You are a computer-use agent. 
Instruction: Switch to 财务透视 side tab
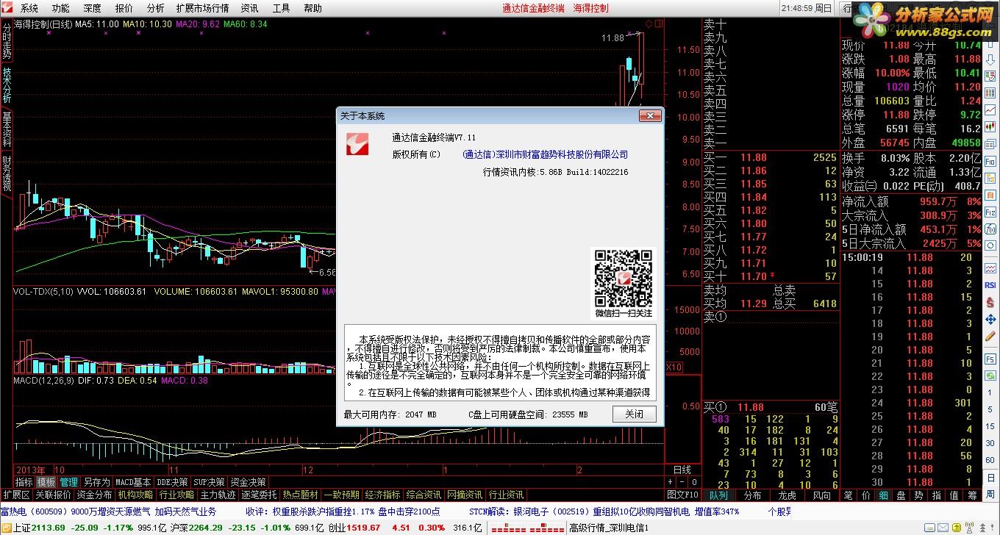7,173
